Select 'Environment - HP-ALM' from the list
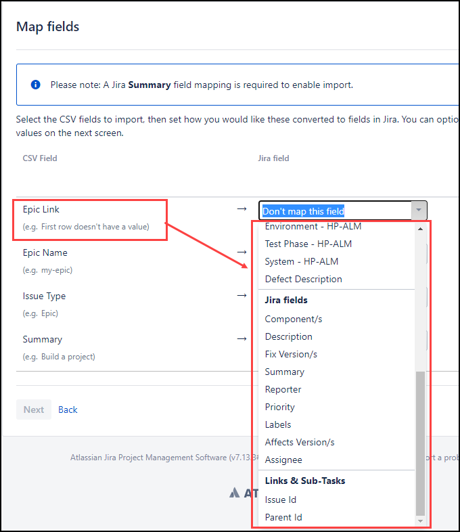Viewport: 460px width, 532px height. coord(313,226)
